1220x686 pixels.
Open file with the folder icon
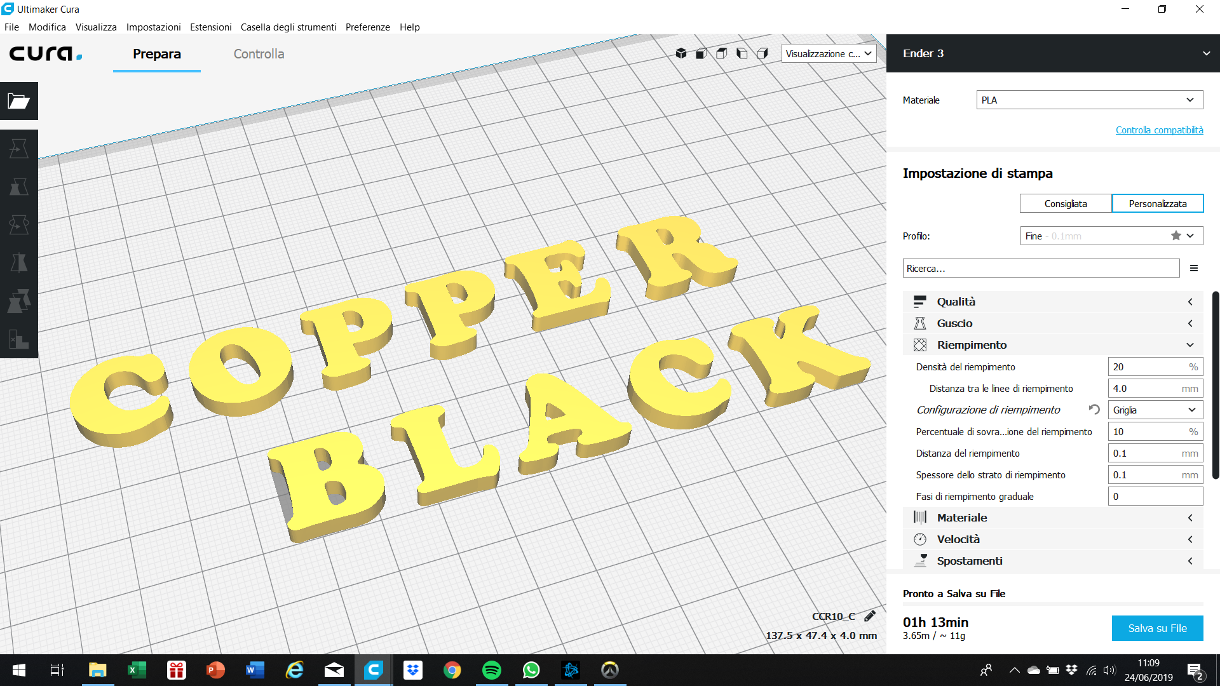[x=19, y=101]
